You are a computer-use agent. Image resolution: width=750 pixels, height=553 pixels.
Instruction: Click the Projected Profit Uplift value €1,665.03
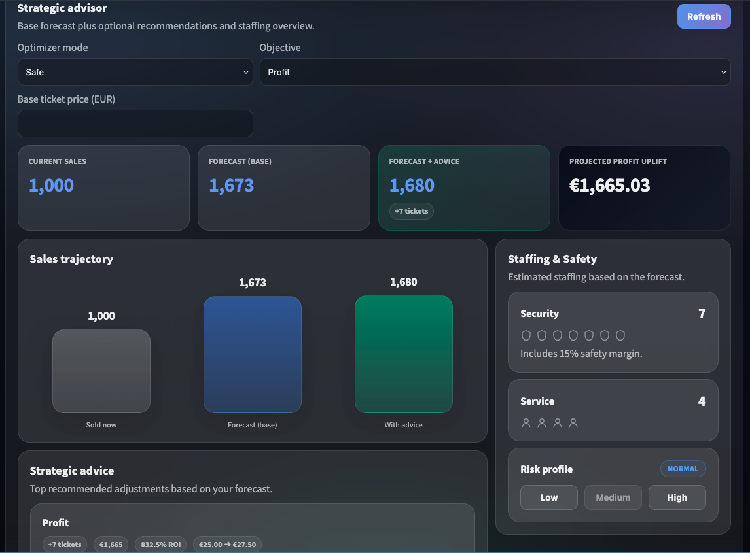(609, 185)
